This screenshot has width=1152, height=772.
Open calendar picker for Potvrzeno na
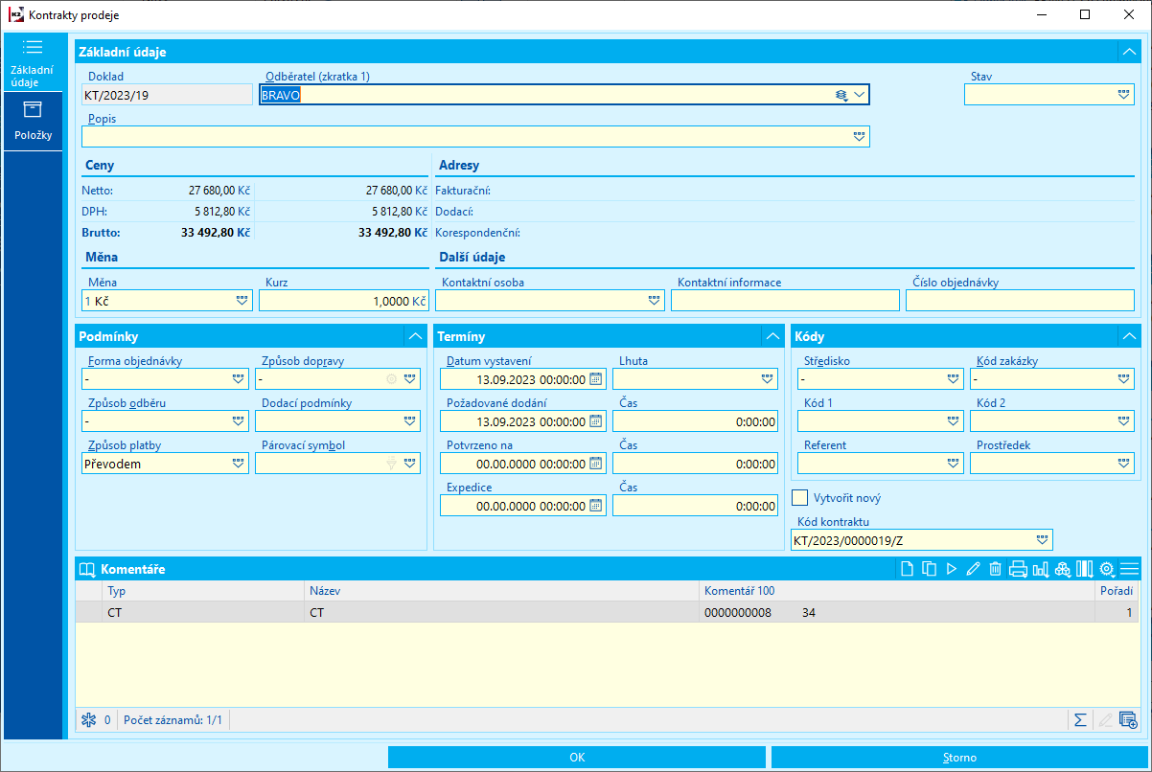595,464
